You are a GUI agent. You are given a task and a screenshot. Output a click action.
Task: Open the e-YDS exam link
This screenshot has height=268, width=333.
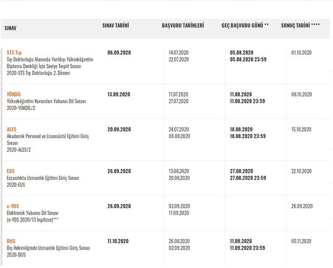(14, 206)
